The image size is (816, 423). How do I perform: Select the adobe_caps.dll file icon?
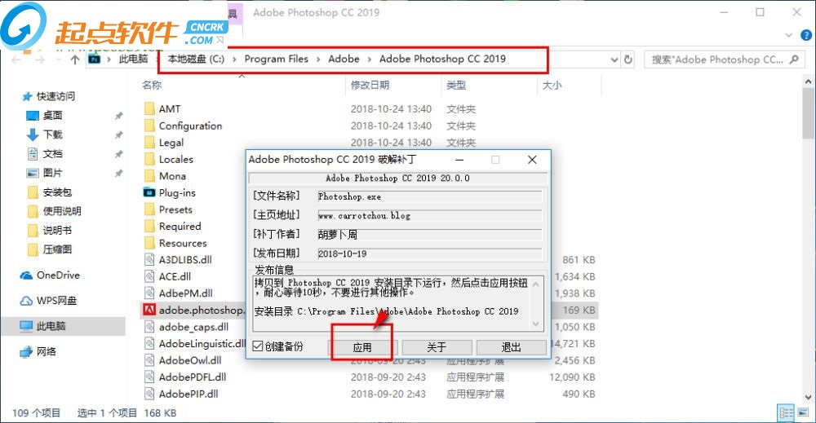(x=149, y=327)
